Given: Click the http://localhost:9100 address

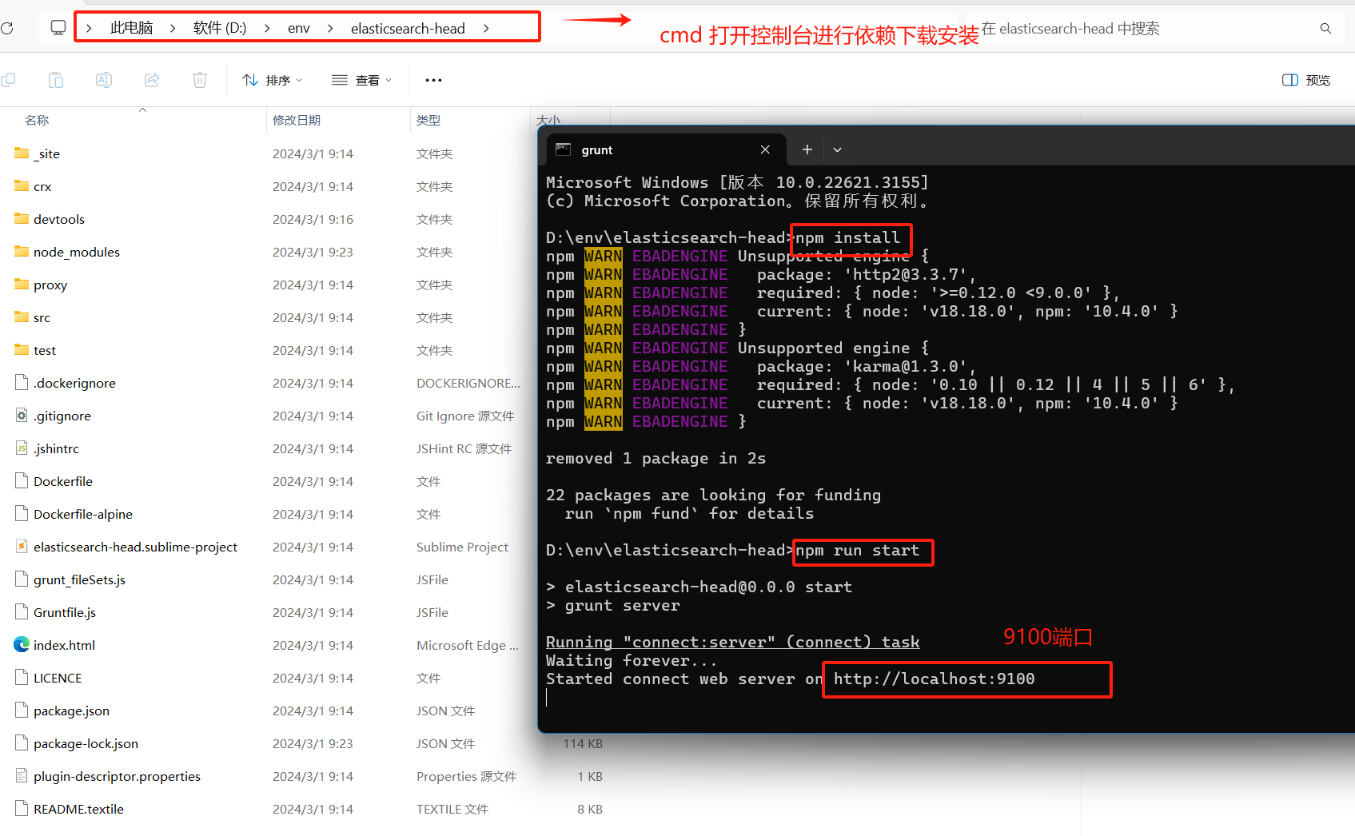Looking at the screenshot, I should (x=934, y=679).
